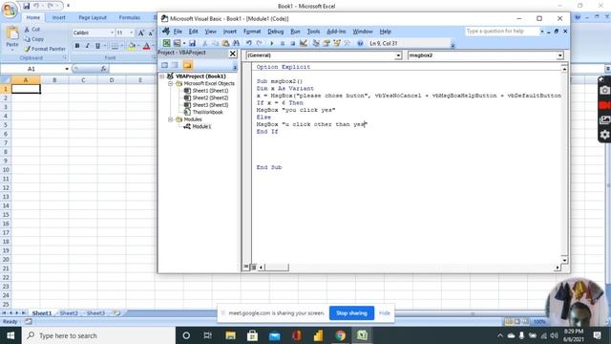Toggle Italic in Excel ribbon
The height and width of the screenshot is (344, 611).
pyautogui.click(x=87, y=46)
